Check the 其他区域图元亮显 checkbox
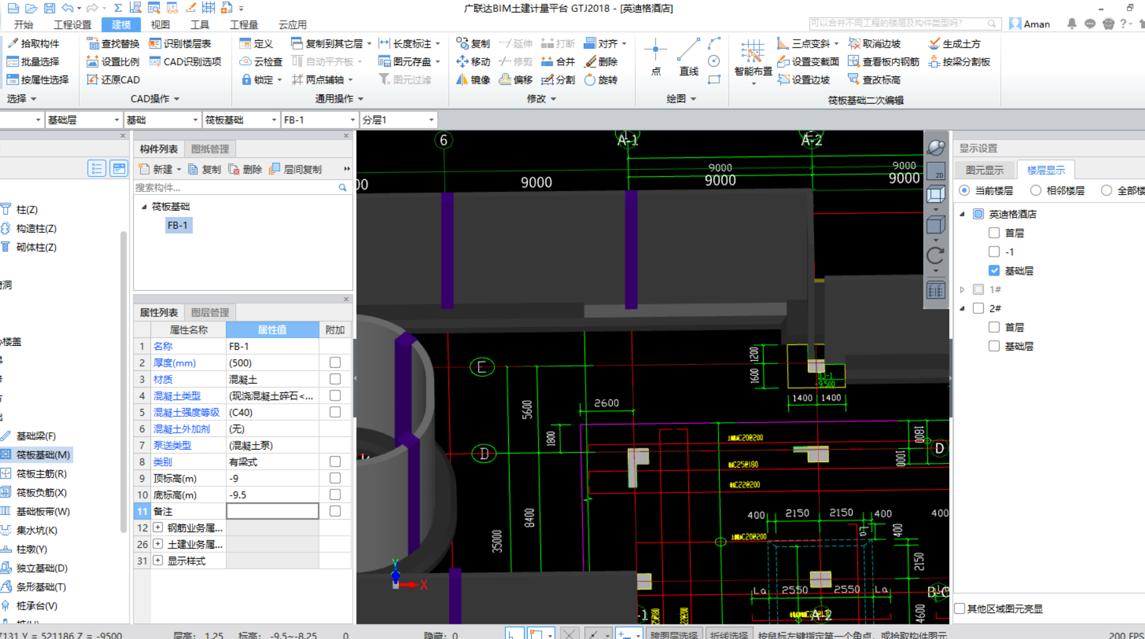Image resolution: width=1145 pixels, height=639 pixels. tap(960, 608)
